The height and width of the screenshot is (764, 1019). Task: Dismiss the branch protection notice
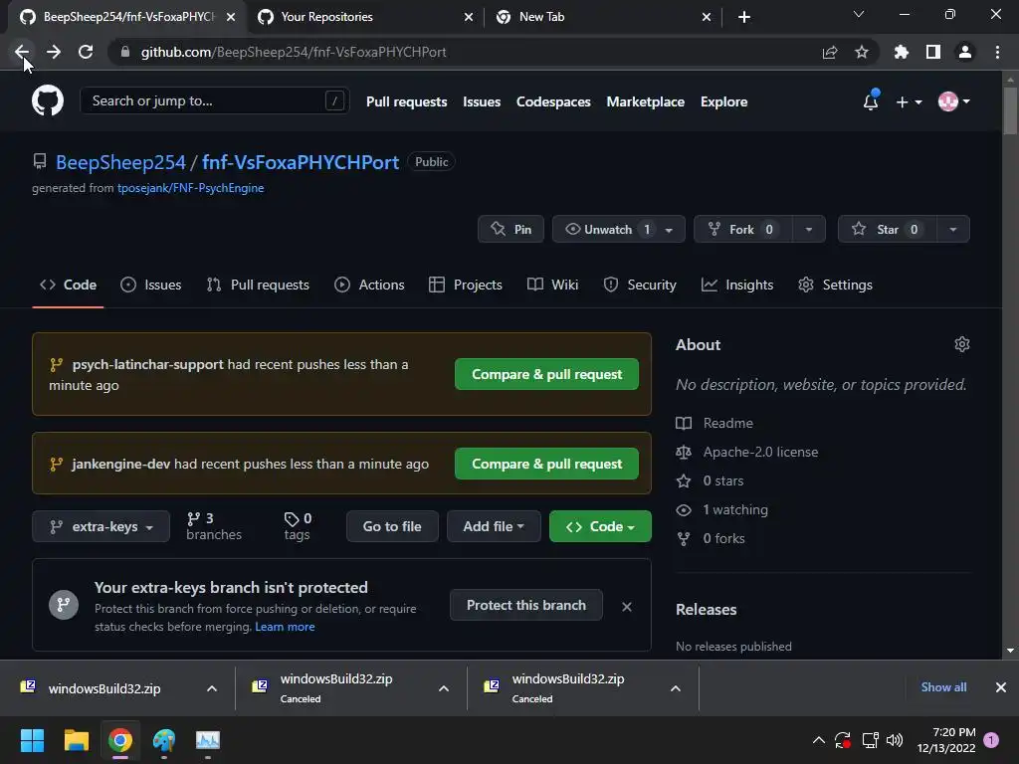627,607
